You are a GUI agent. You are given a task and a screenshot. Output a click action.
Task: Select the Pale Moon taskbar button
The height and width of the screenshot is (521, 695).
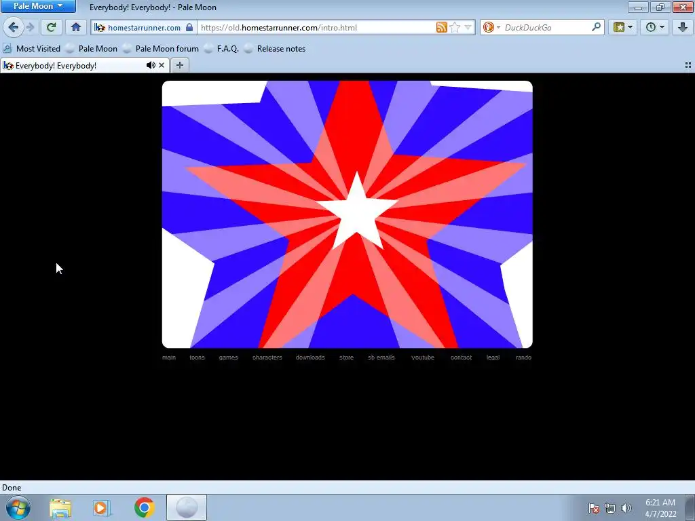187,507
